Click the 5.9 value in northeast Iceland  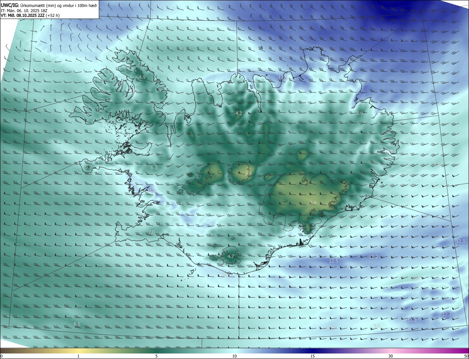pyautogui.click(x=359, y=113)
